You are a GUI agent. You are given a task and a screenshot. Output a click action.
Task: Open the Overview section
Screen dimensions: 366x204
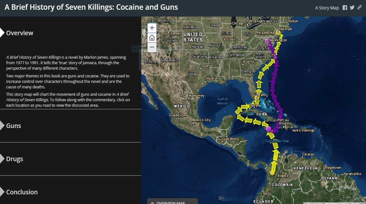point(20,33)
